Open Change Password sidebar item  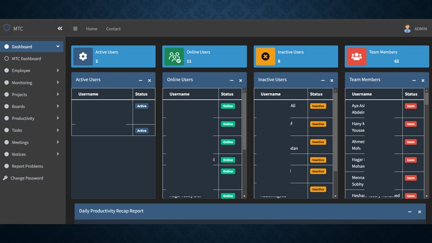tap(31, 178)
